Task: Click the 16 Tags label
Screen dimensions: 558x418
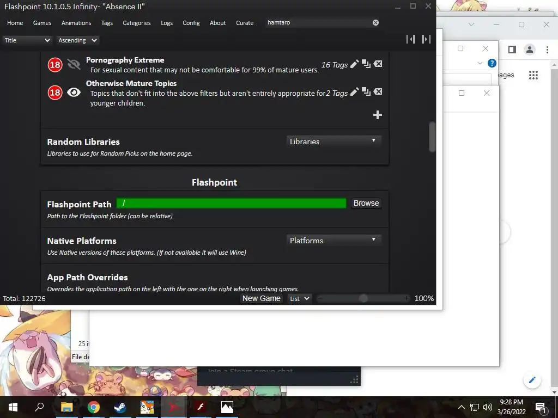Action: [335, 65]
